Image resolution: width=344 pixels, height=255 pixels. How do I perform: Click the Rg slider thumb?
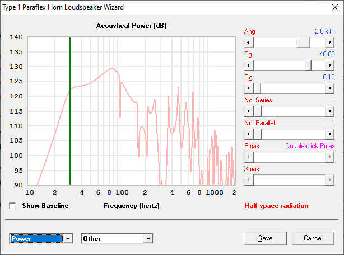click(257, 88)
